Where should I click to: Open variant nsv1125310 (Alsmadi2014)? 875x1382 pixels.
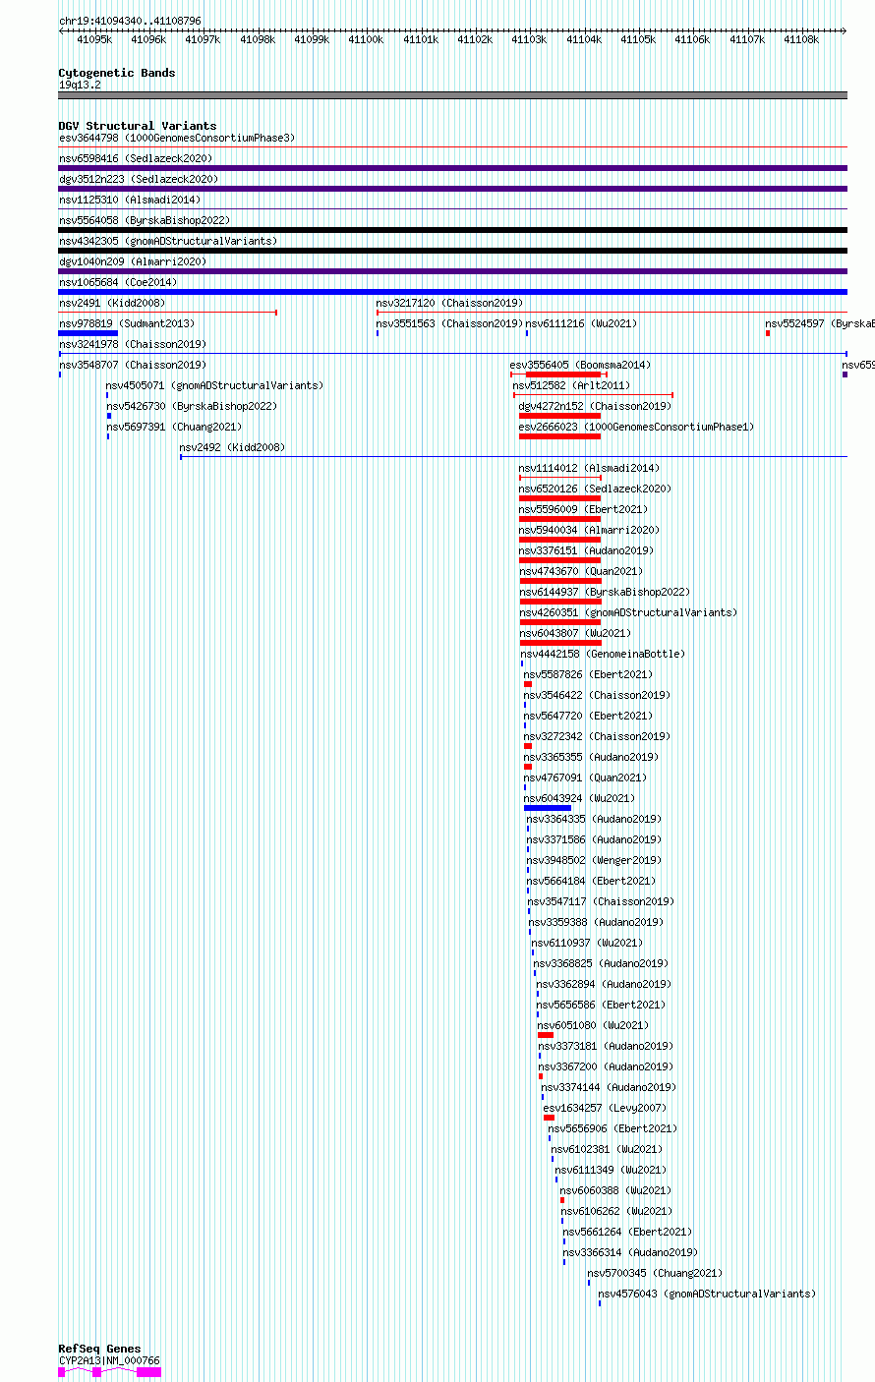click(x=130, y=200)
